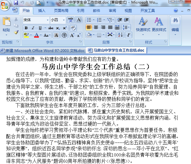Toggle character shading gray A button
The height and width of the screenshot is (164, 191).
tap(56, 35)
